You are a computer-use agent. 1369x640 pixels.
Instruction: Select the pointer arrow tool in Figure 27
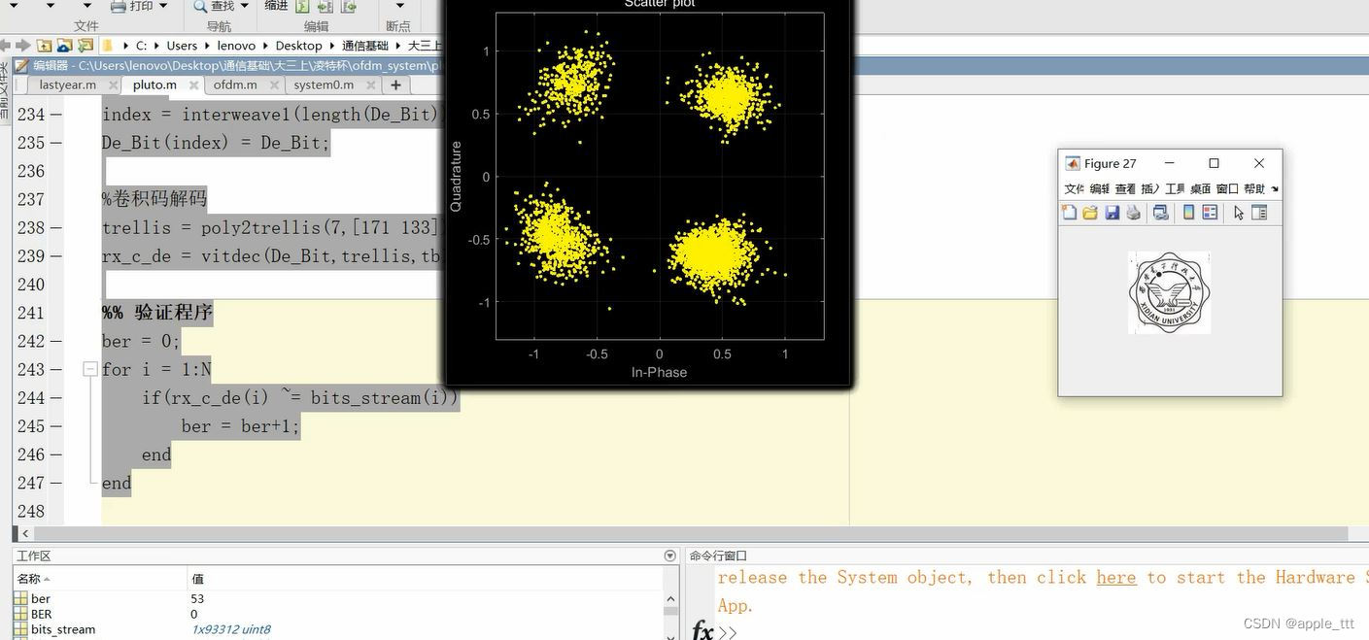[1240, 213]
